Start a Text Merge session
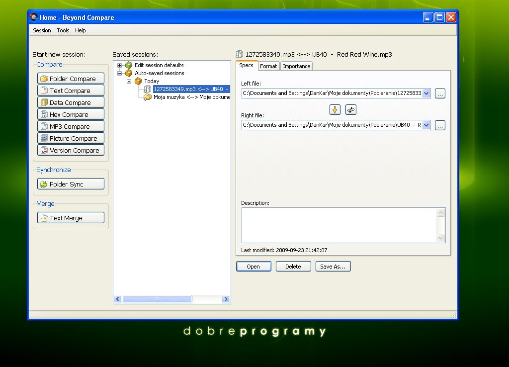The width and height of the screenshot is (509, 367). coord(71,218)
